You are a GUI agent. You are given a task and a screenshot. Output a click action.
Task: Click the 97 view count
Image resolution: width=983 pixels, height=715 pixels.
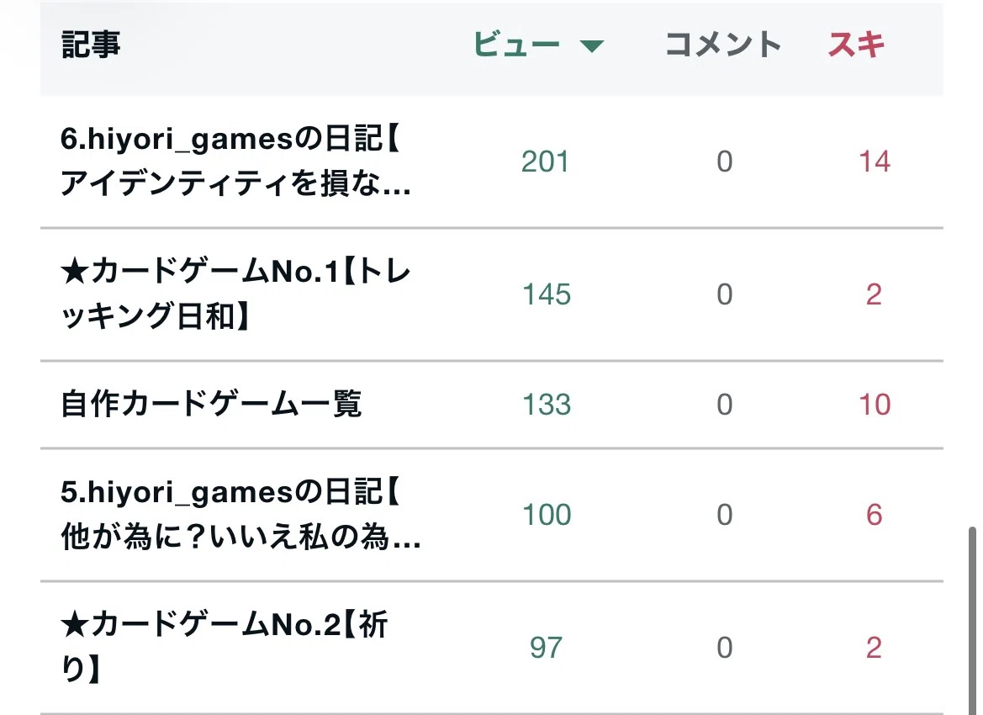546,648
